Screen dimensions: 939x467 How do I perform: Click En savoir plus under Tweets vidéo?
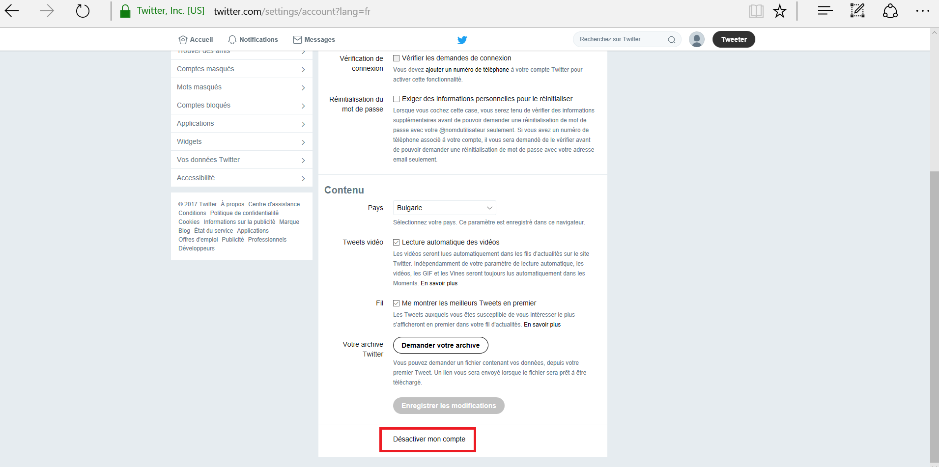coord(439,283)
